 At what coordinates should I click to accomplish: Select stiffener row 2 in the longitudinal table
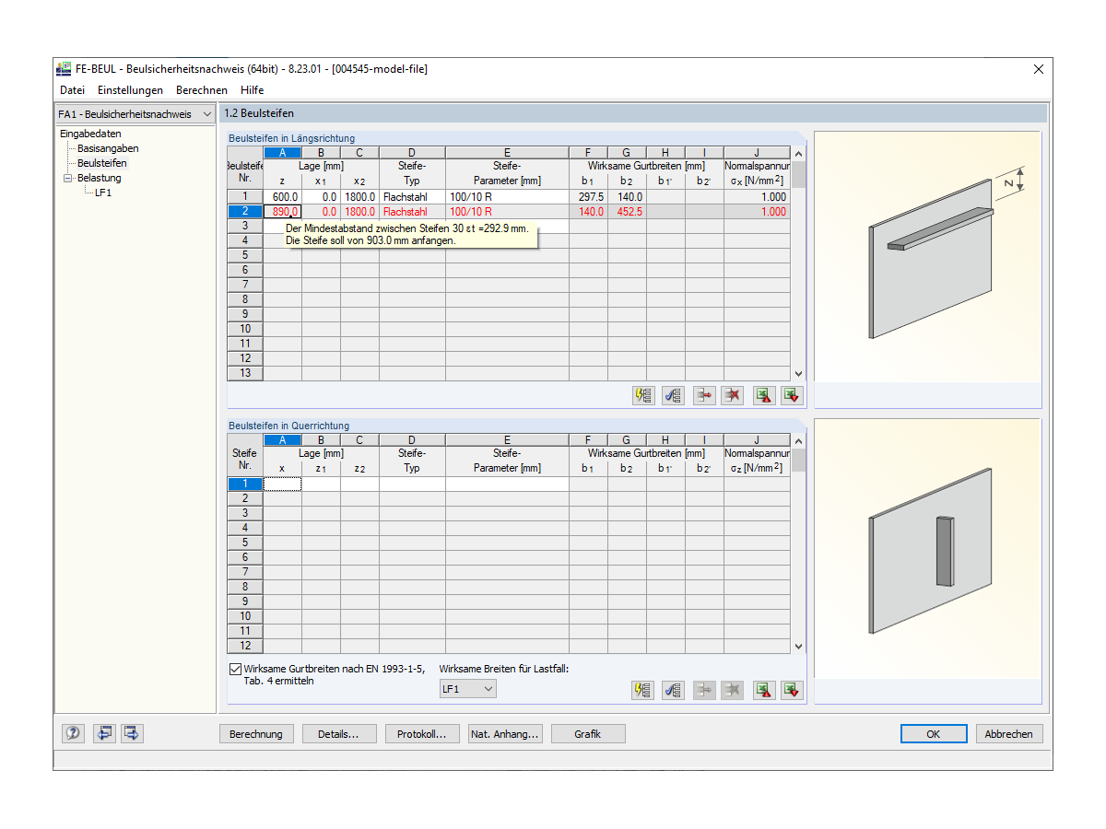pos(244,211)
